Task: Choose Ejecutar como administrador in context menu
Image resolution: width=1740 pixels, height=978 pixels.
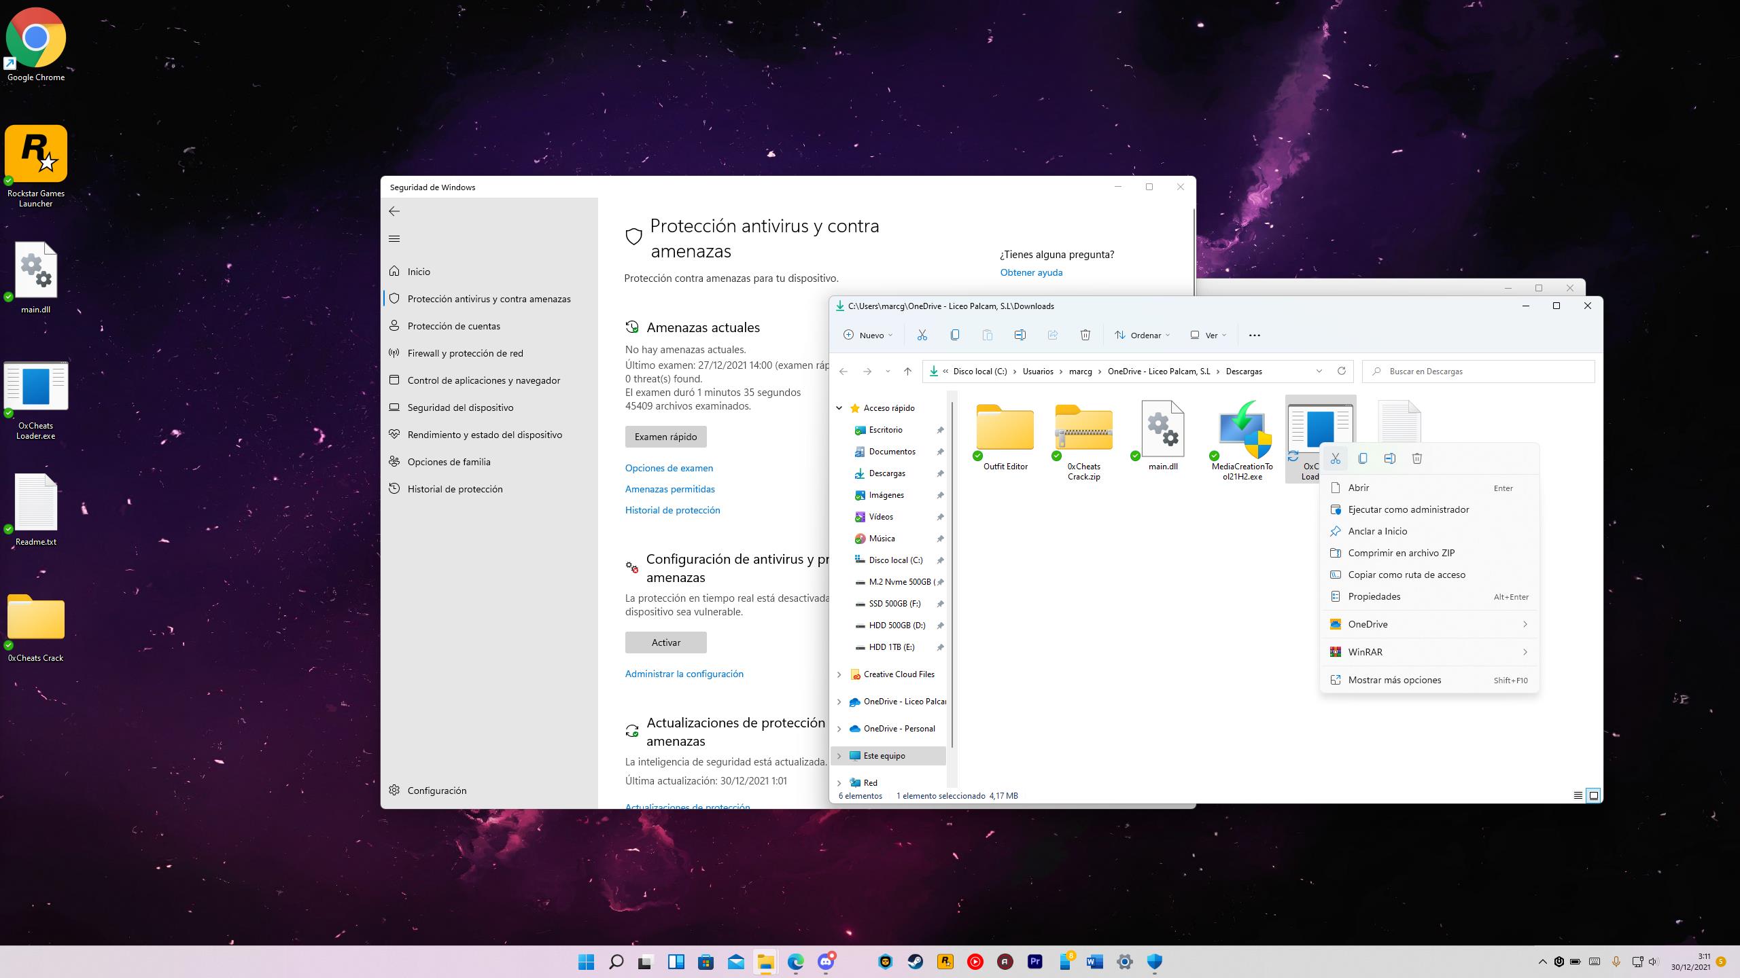Action: 1408,509
